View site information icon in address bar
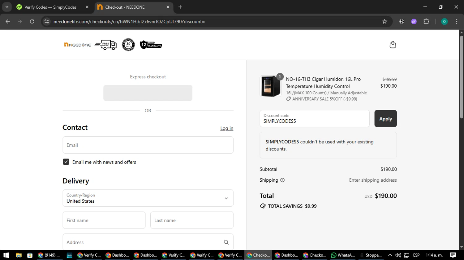This screenshot has height=260, width=464. click(x=47, y=22)
